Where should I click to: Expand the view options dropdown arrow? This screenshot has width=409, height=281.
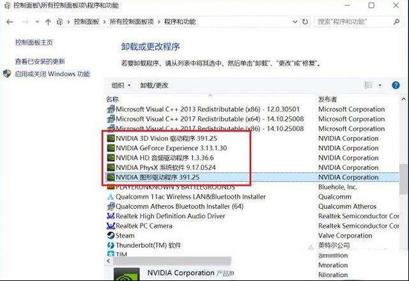[x=380, y=85]
